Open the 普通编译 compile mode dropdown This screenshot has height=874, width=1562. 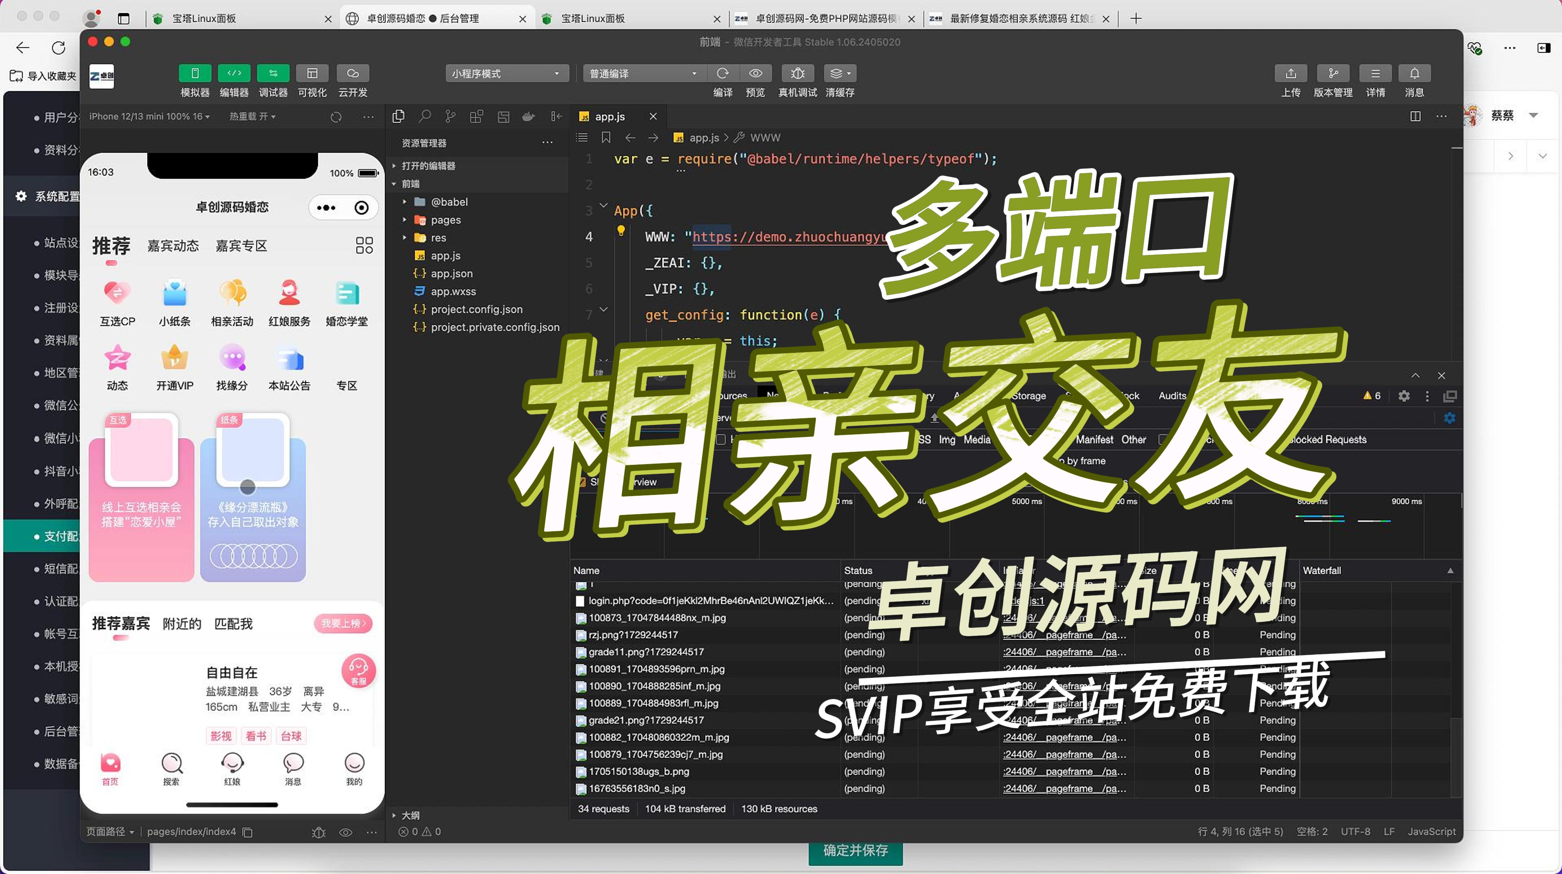645,73
